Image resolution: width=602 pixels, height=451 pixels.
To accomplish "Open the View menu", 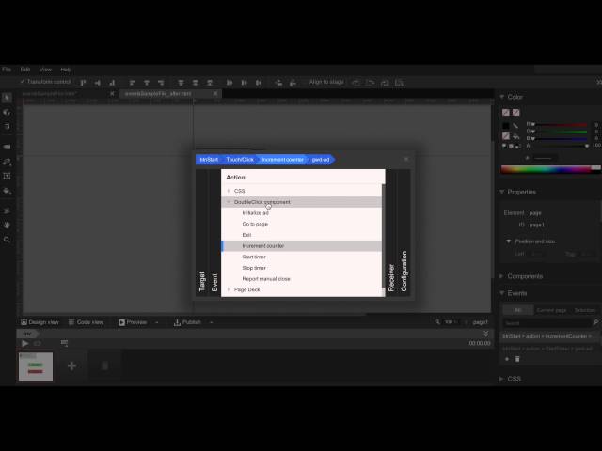I will 45,70.
